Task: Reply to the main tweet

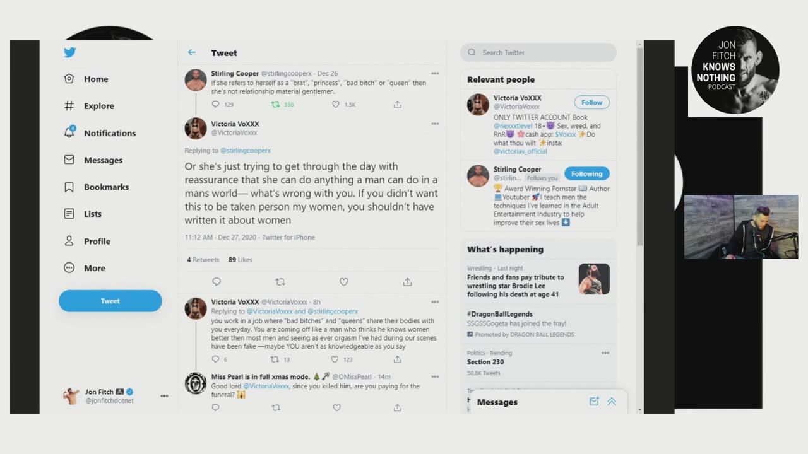Action: [x=217, y=282]
